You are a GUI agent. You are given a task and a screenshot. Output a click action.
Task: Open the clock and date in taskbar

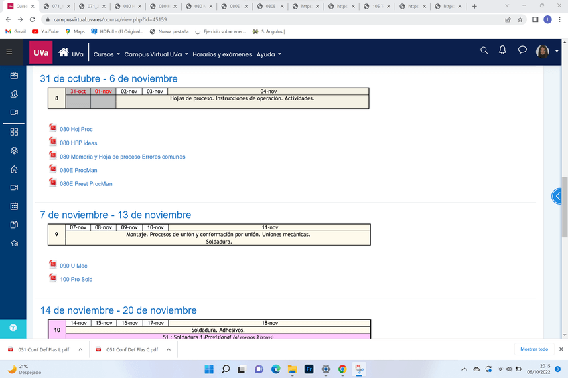tap(539, 369)
